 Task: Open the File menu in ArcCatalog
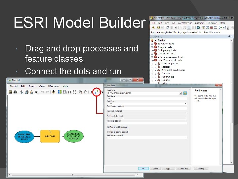coord(154,23)
